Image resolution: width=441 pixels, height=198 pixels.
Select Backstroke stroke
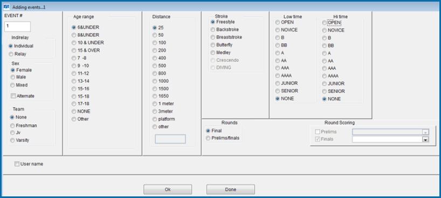coord(225,30)
